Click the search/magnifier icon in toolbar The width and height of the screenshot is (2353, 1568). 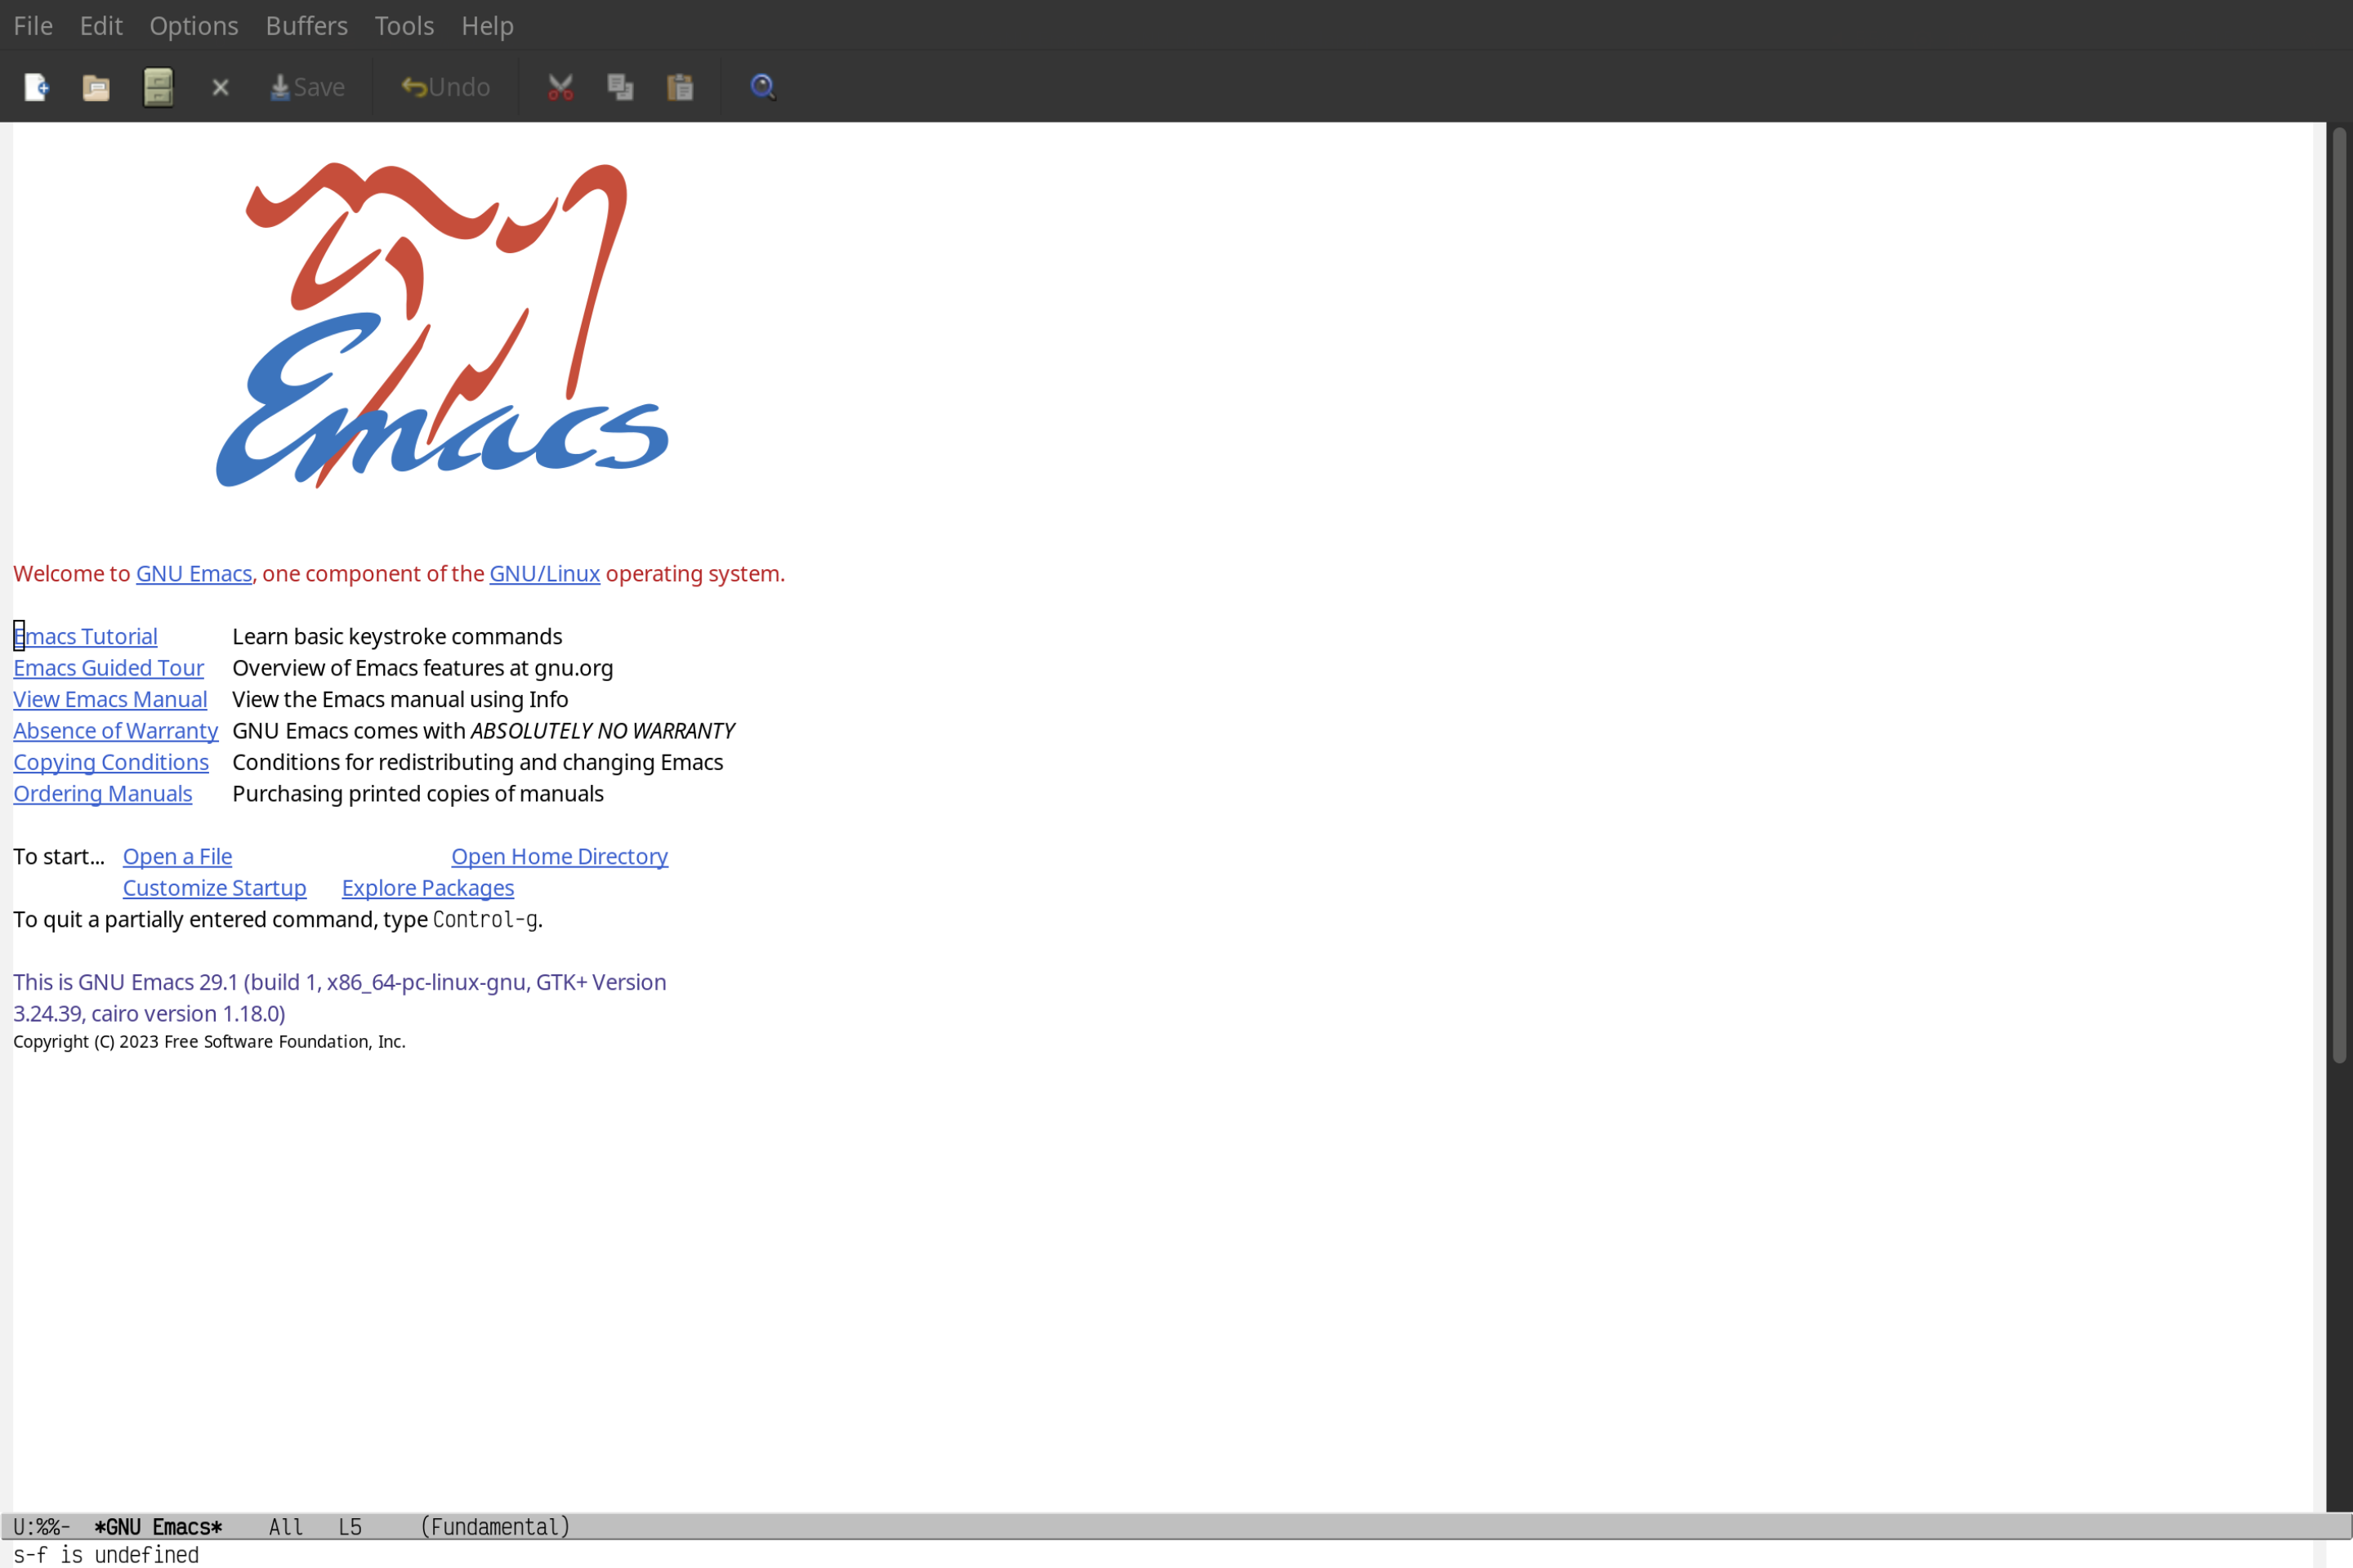[x=761, y=84]
